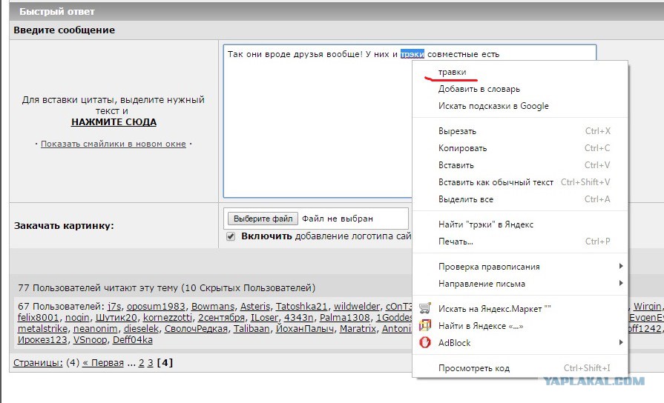Open user profile "Talibaan"

[252, 329]
